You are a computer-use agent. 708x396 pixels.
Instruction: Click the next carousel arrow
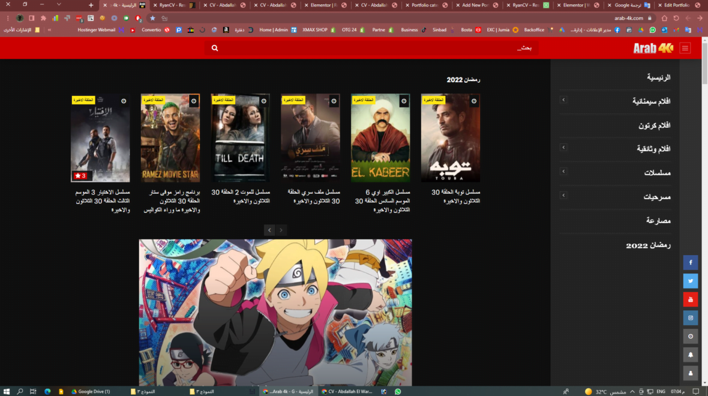[281, 230]
